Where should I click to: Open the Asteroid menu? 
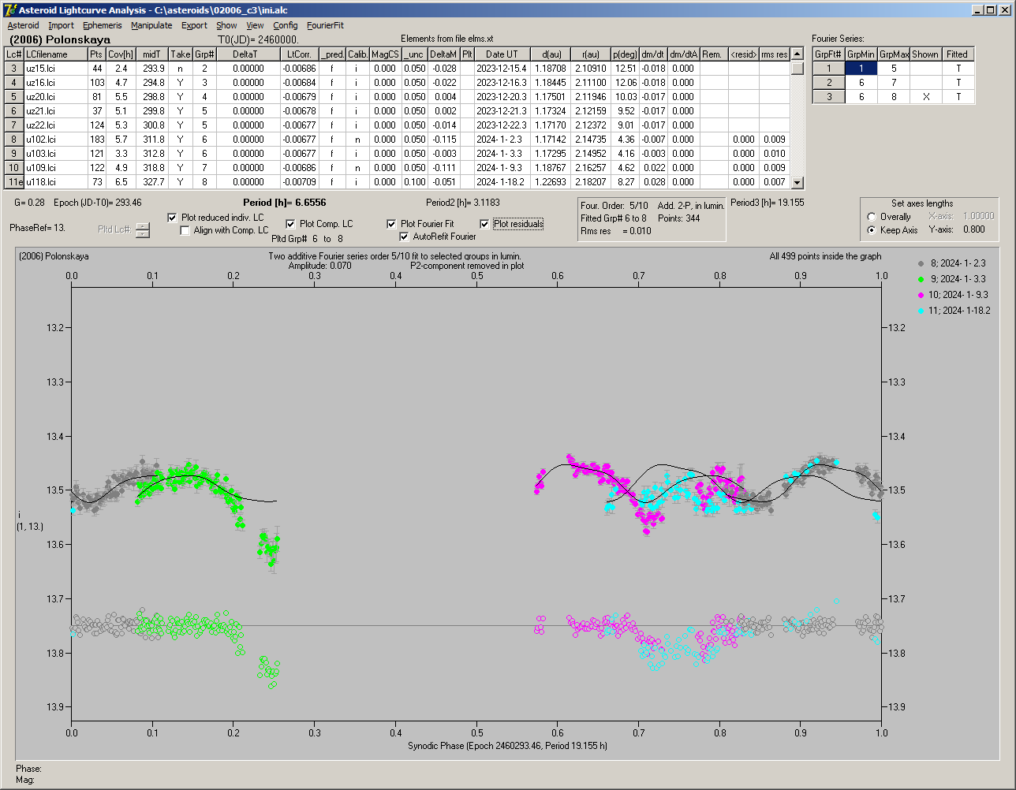point(23,25)
